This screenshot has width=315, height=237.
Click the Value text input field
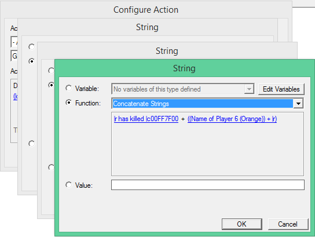tap(208, 185)
